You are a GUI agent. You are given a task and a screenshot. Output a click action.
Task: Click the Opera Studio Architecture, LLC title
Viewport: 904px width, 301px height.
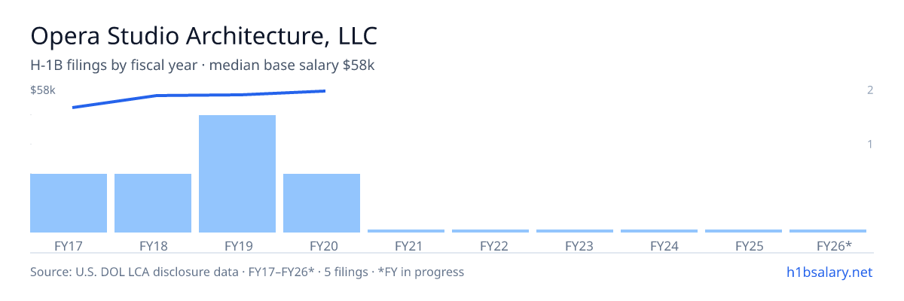203,35
